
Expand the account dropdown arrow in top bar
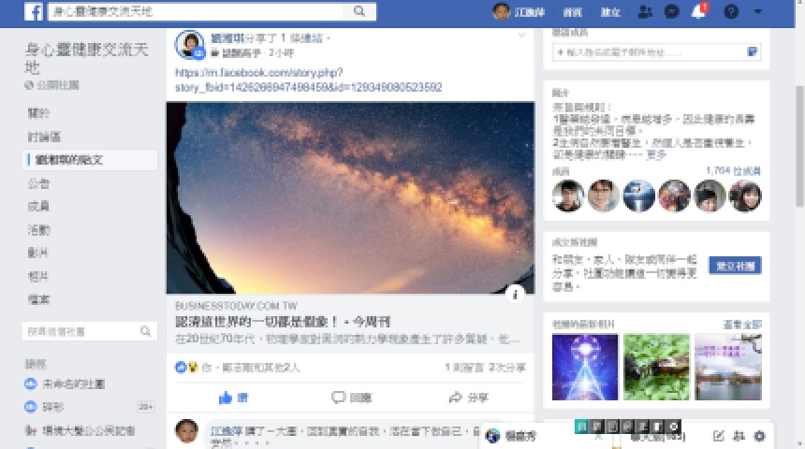[x=758, y=11]
